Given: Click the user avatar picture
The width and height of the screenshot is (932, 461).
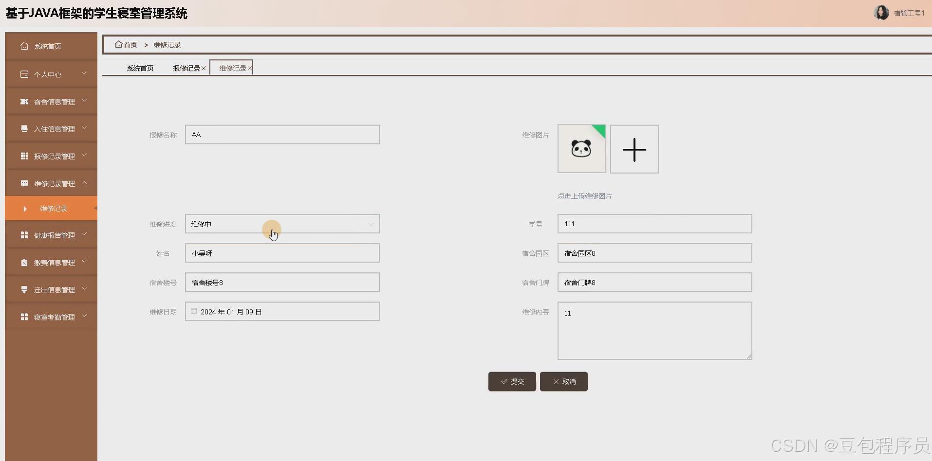Looking at the screenshot, I should tap(881, 13).
